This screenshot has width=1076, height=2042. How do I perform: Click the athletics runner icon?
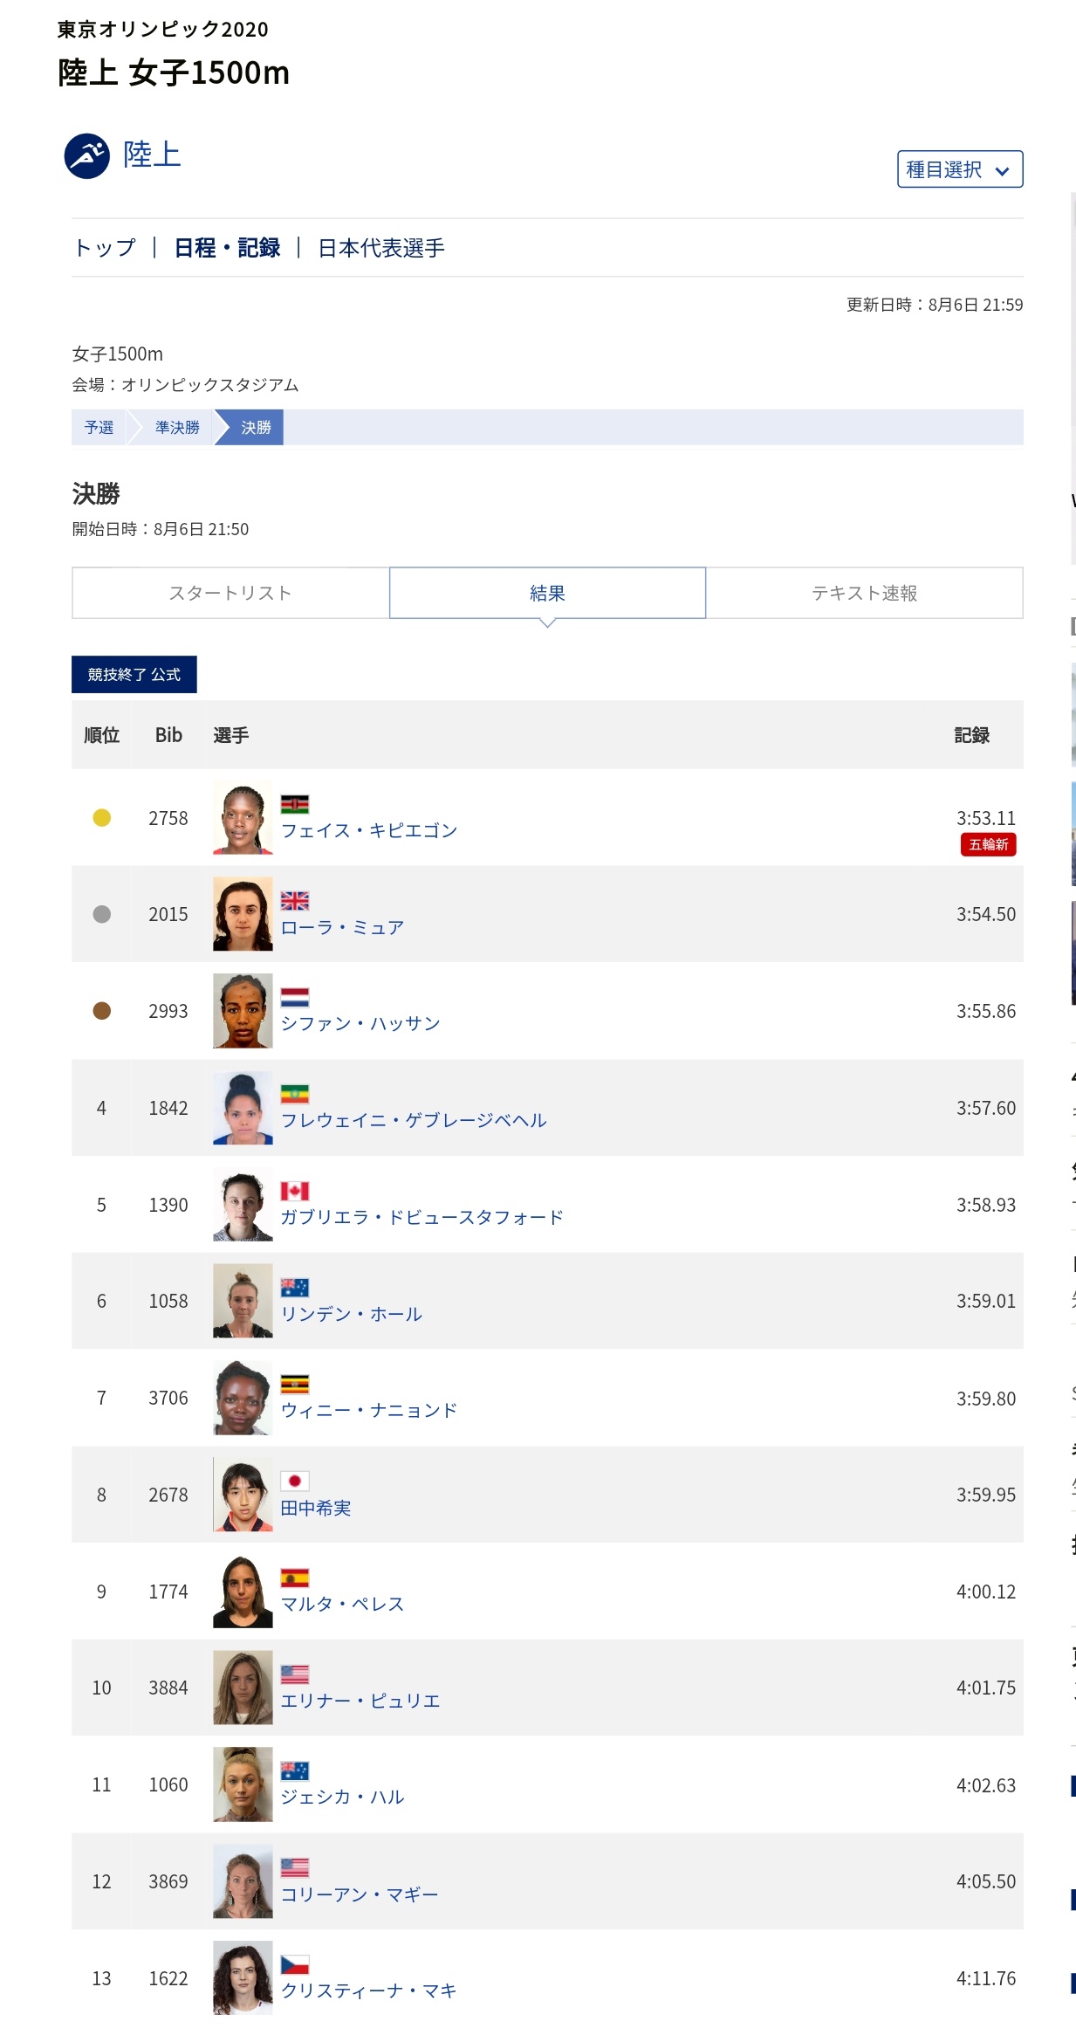(87, 156)
